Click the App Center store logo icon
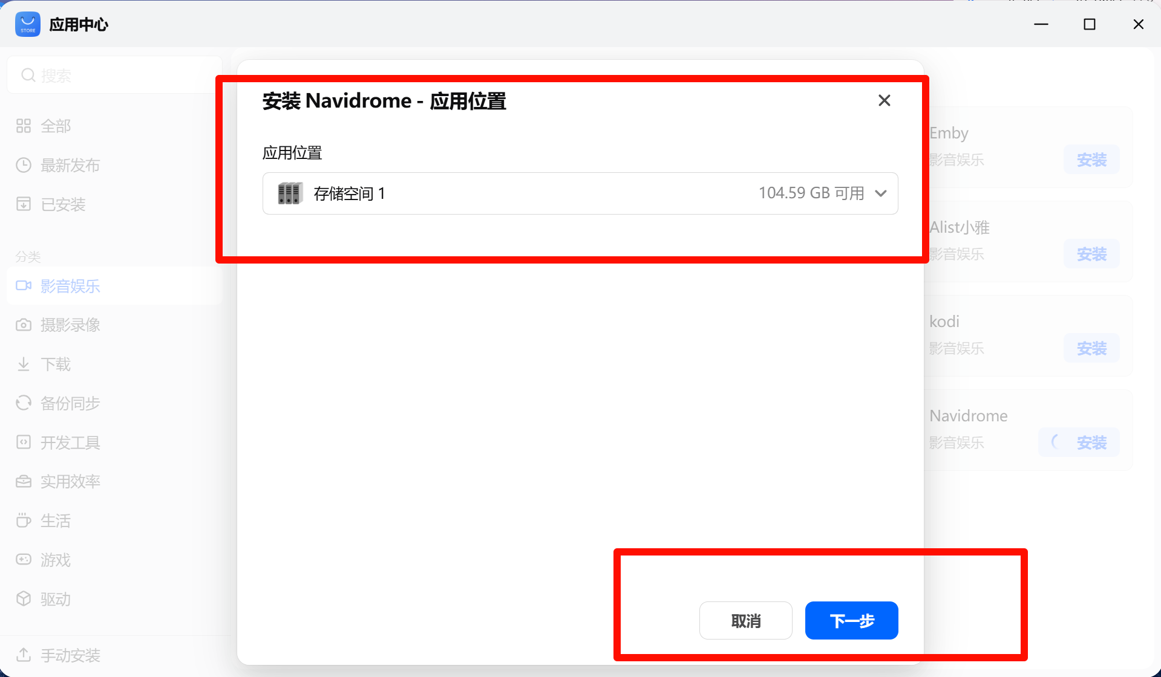1161x677 pixels. (x=27, y=24)
